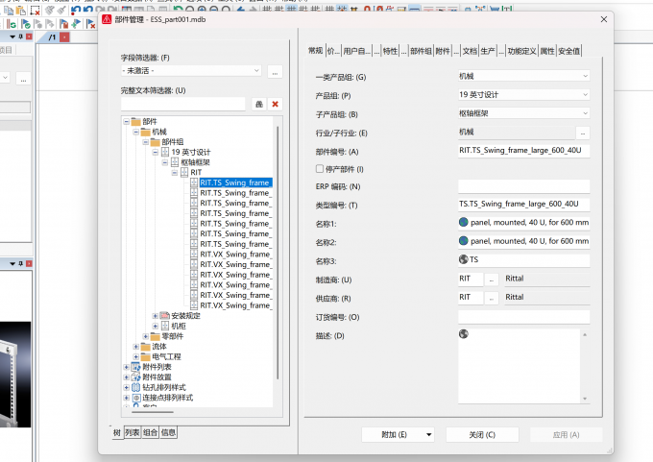Expand the 电气工程 folder node

(135, 356)
